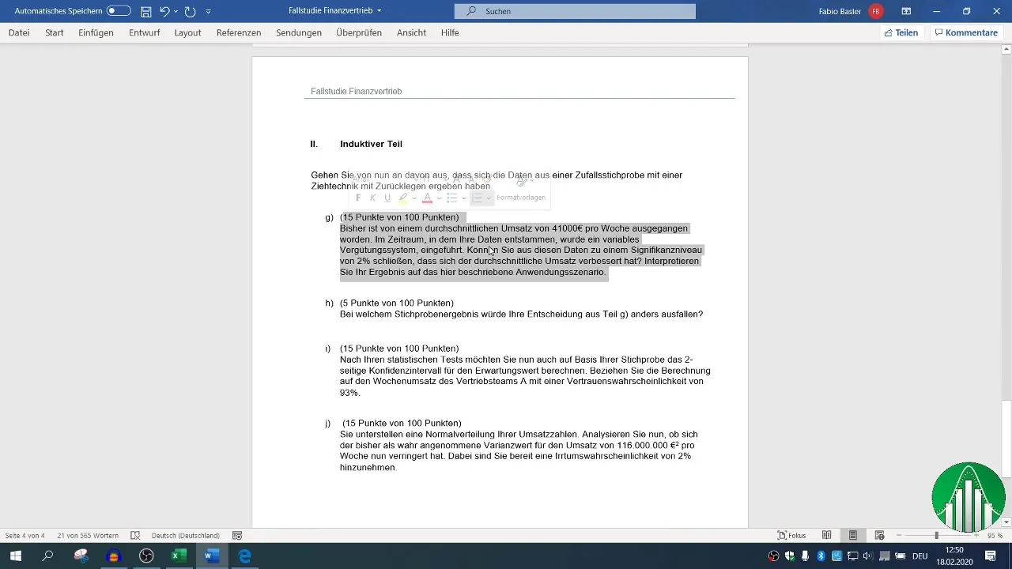This screenshot has height=569, width=1012.
Task: Click bullet list icon in mini toolbar
Action: [451, 198]
